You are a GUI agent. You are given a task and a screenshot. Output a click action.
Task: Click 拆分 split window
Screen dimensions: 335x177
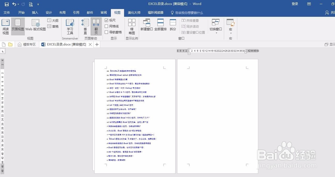pyautogui.click(x=173, y=25)
